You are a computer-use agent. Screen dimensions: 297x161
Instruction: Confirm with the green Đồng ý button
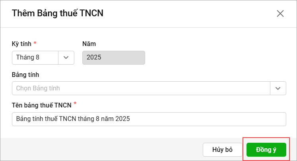[266, 149]
